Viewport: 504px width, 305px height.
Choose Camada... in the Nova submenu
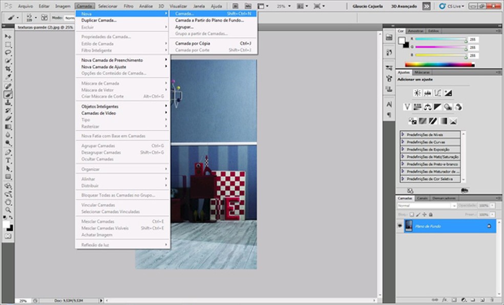tap(184, 13)
